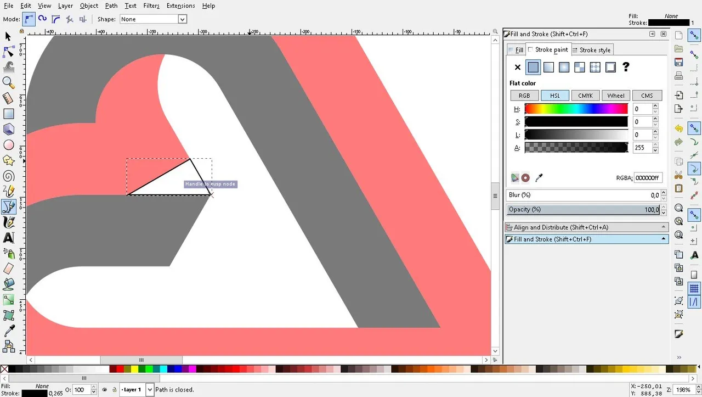Select the Pencil freehand tool
Image resolution: width=702 pixels, height=397 pixels.
(x=8, y=191)
